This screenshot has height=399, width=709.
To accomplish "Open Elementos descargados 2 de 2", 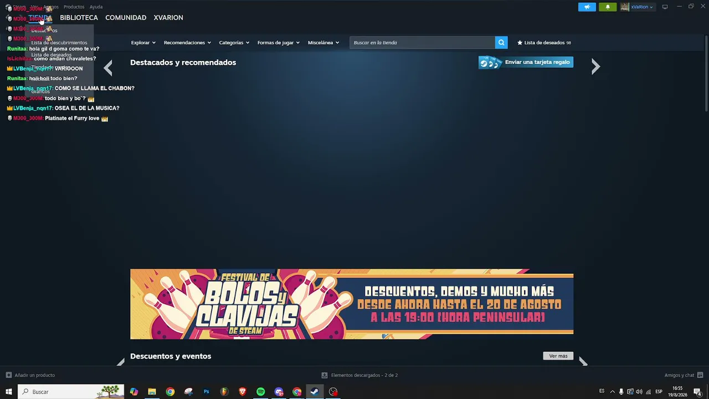I will 364,375.
